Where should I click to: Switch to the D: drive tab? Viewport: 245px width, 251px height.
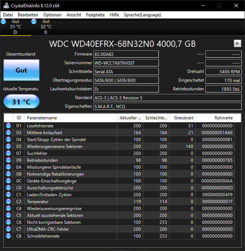(16, 27)
